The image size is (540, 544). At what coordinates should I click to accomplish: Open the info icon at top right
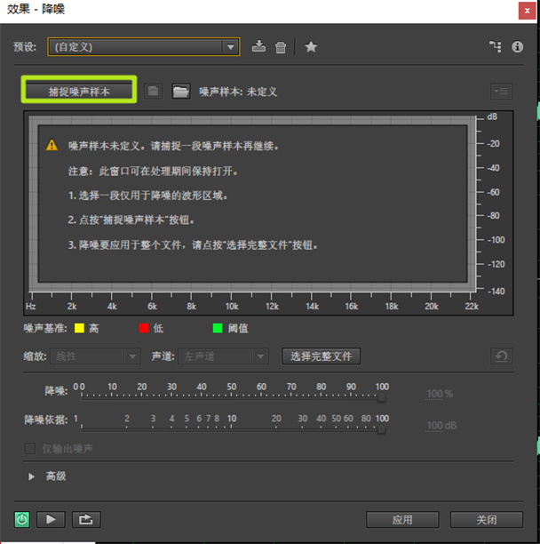pos(517,46)
